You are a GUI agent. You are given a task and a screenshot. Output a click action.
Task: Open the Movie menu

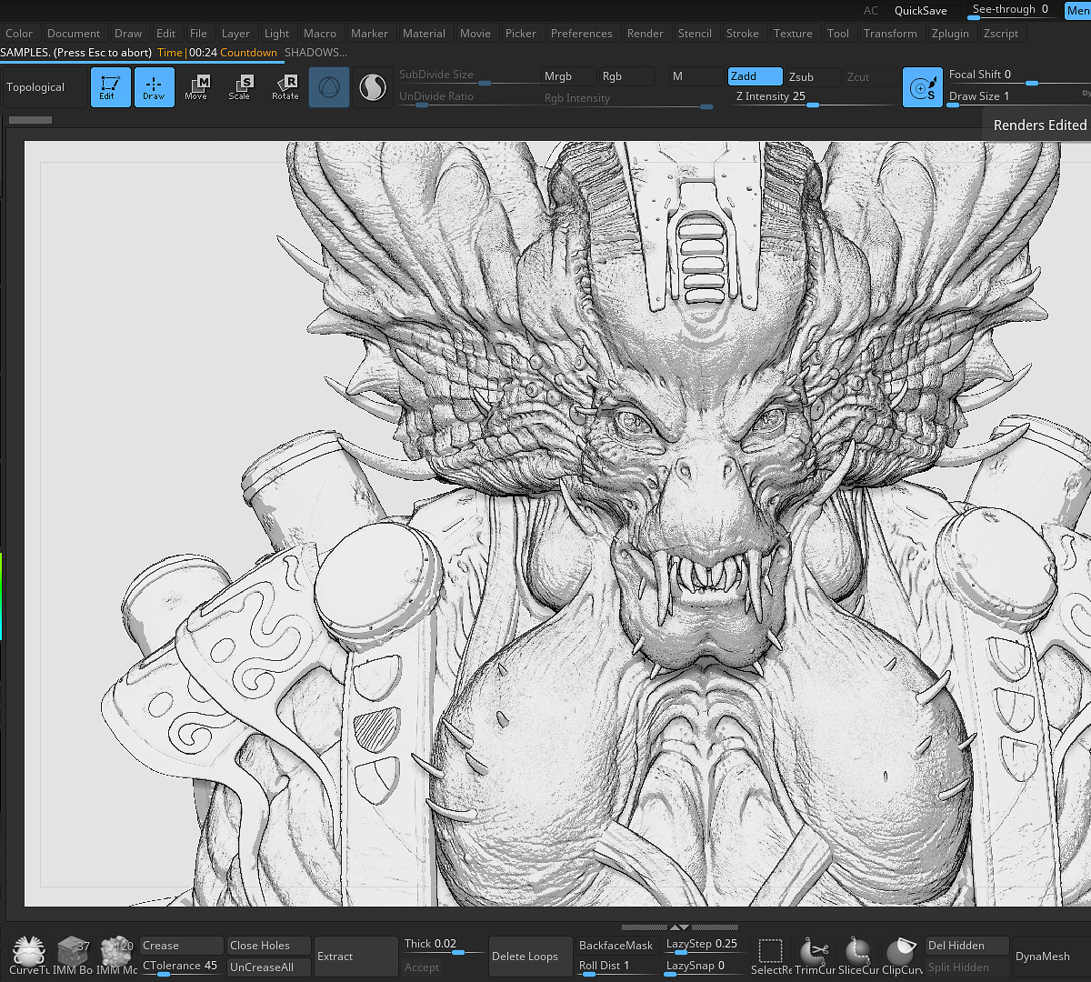(x=475, y=34)
